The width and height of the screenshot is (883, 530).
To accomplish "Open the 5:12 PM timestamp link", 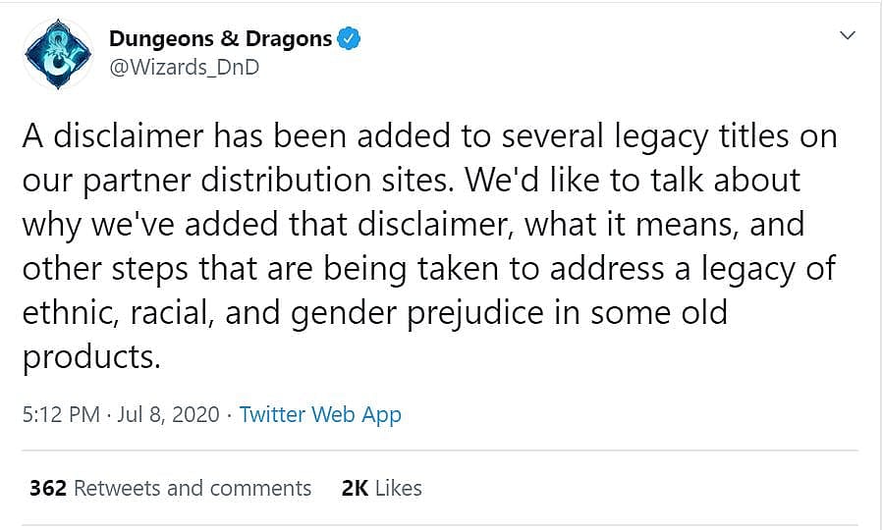I will (x=61, y=414).
